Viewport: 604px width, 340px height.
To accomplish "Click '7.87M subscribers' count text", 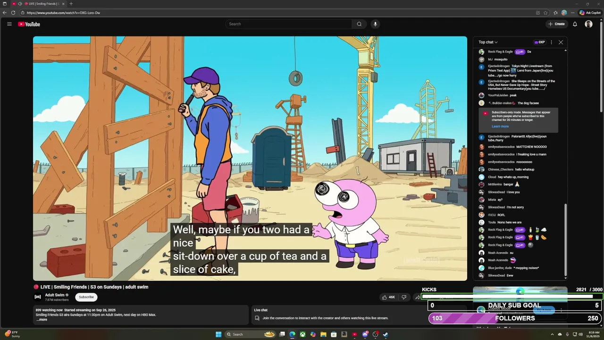I will point(57,300).
